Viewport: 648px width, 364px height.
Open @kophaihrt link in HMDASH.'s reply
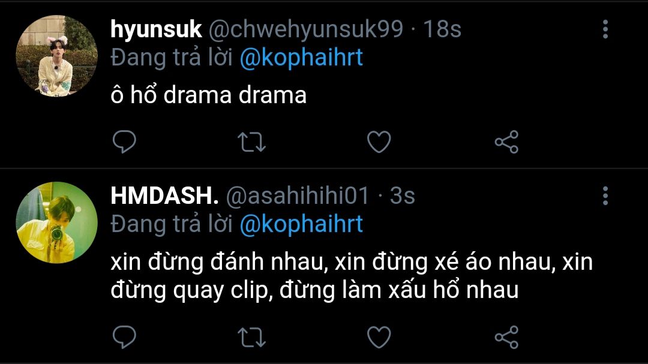(x=301, y=225)
